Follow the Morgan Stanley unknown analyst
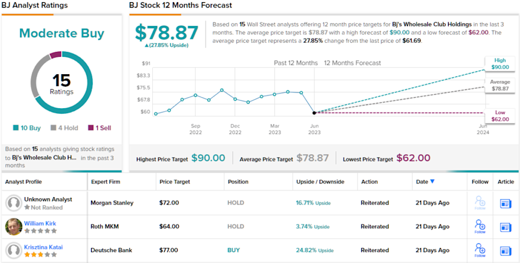This screenshot has height=263, width=520. [479, 203]
